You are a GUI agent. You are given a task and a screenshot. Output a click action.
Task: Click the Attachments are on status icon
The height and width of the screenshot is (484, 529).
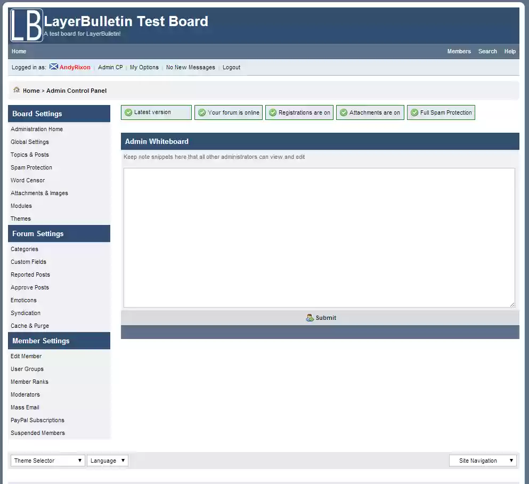click(343, 112)
